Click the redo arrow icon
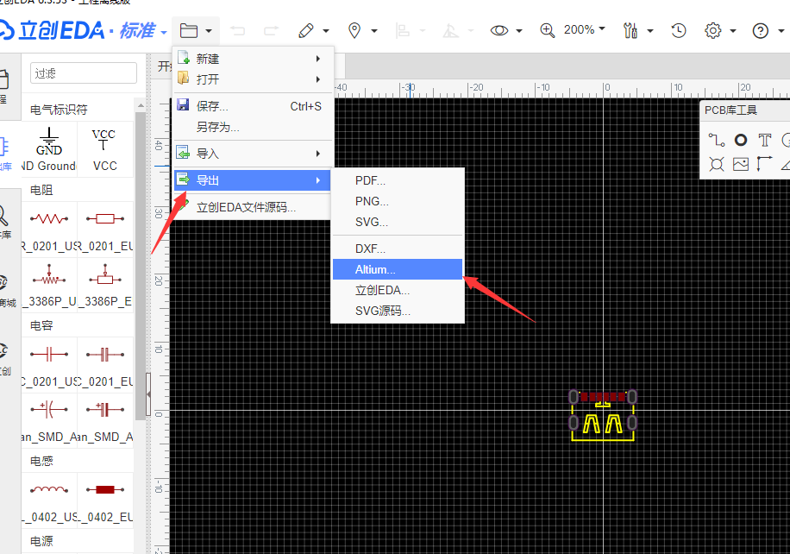The height and width of the screenshot is (554, 790). (271, 31)
